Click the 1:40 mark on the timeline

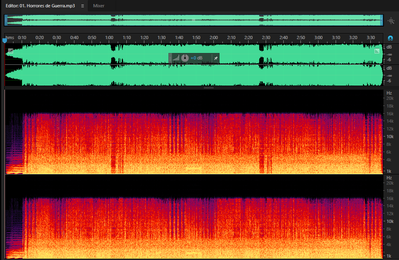(x=179, y=37)
